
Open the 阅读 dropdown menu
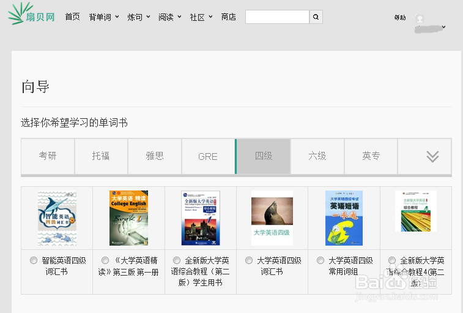click(170, 17)
